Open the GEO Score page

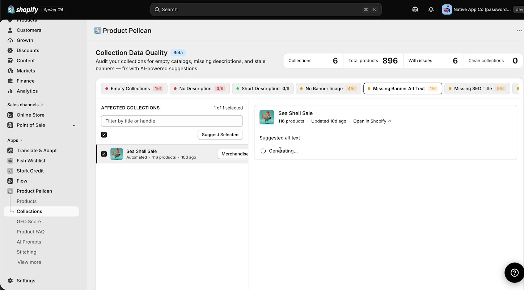tap(29, 221)
